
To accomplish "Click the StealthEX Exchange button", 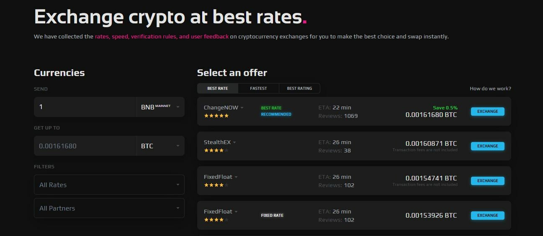I will point(487,146).
